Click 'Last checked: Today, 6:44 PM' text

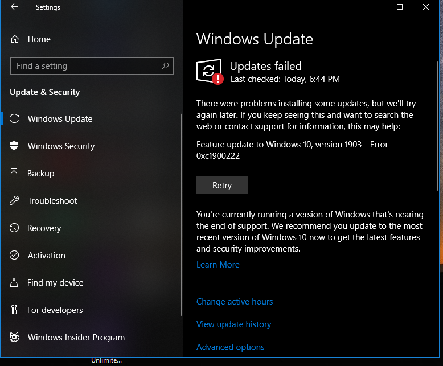[285, 79]
